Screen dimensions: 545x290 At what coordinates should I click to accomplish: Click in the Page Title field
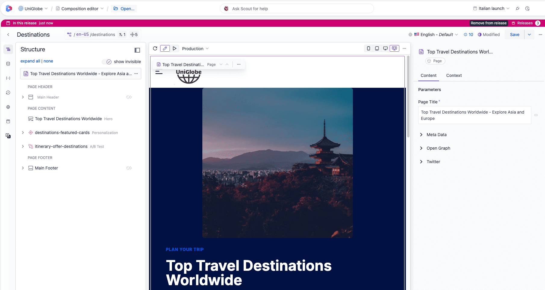[x=475, y=115]
